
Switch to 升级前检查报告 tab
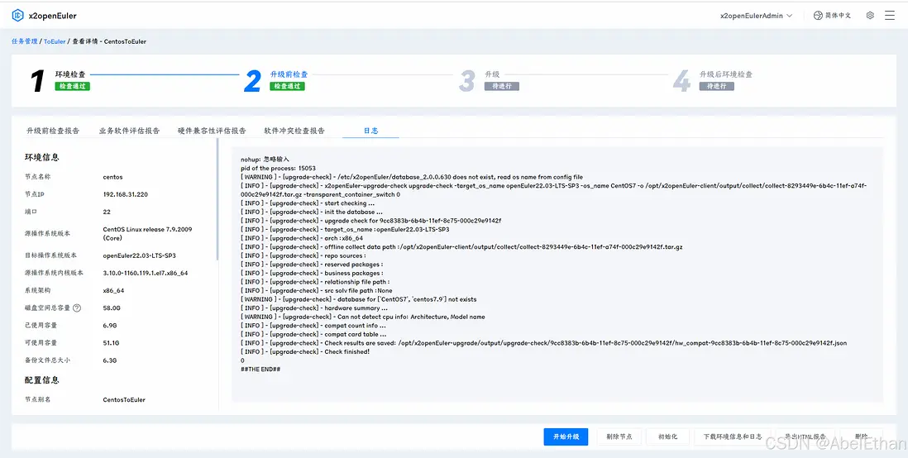[53, 131]
